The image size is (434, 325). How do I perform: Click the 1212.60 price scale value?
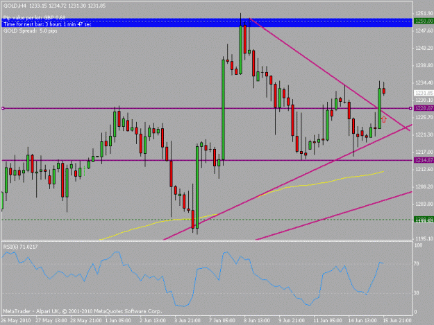tap(424, 169)
